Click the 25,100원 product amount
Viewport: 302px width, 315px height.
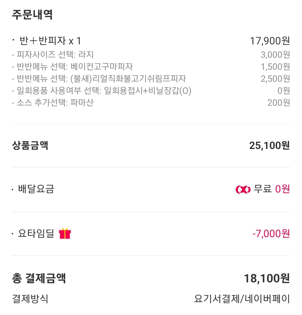point(270,145)
